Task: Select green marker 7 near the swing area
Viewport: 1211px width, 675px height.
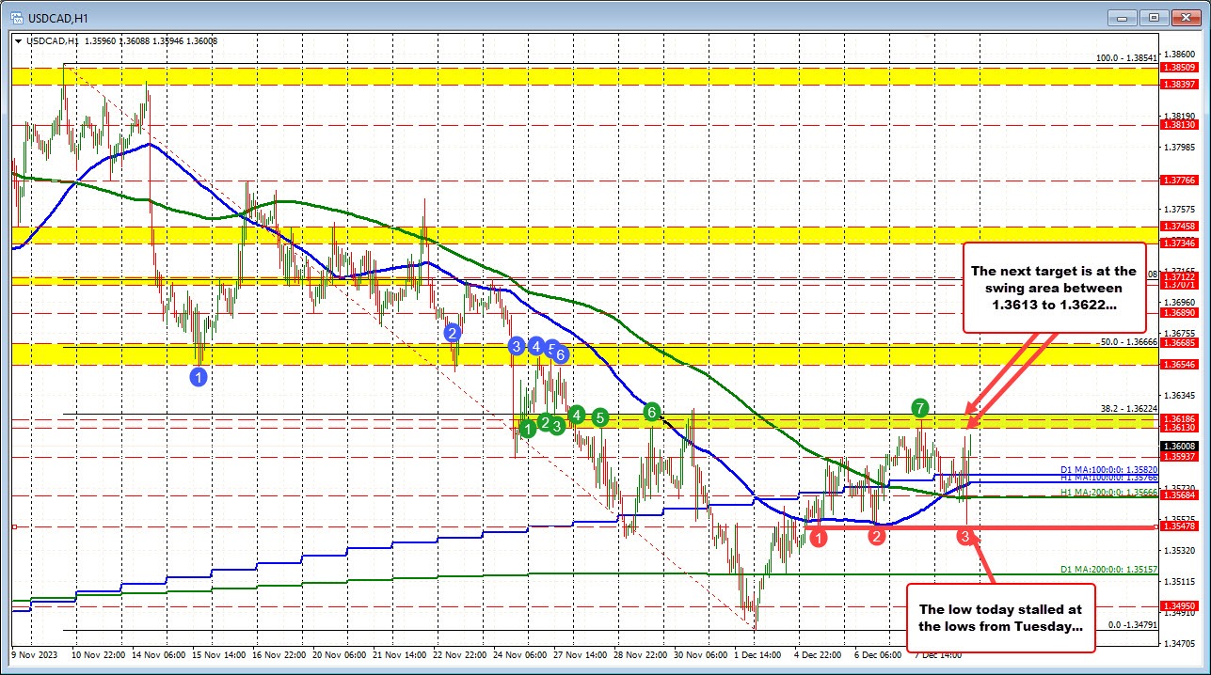Action: tap(919, 409)
